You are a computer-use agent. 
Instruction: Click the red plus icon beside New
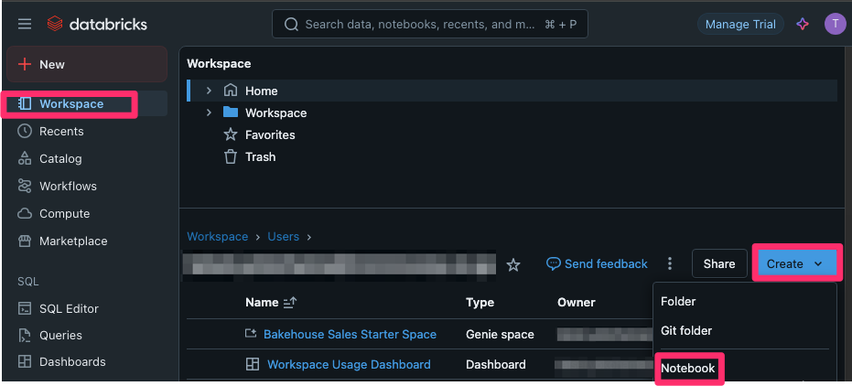coord(25,65)
